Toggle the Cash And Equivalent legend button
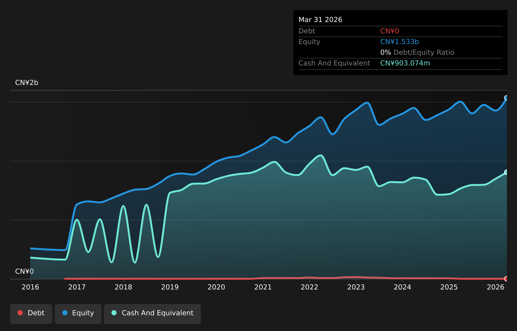This screenshot has height=331, width=517. [152, 314]
